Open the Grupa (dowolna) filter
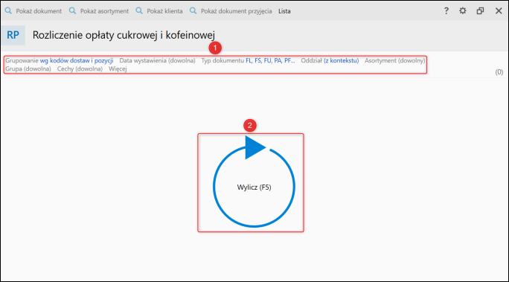 (28, 68)
